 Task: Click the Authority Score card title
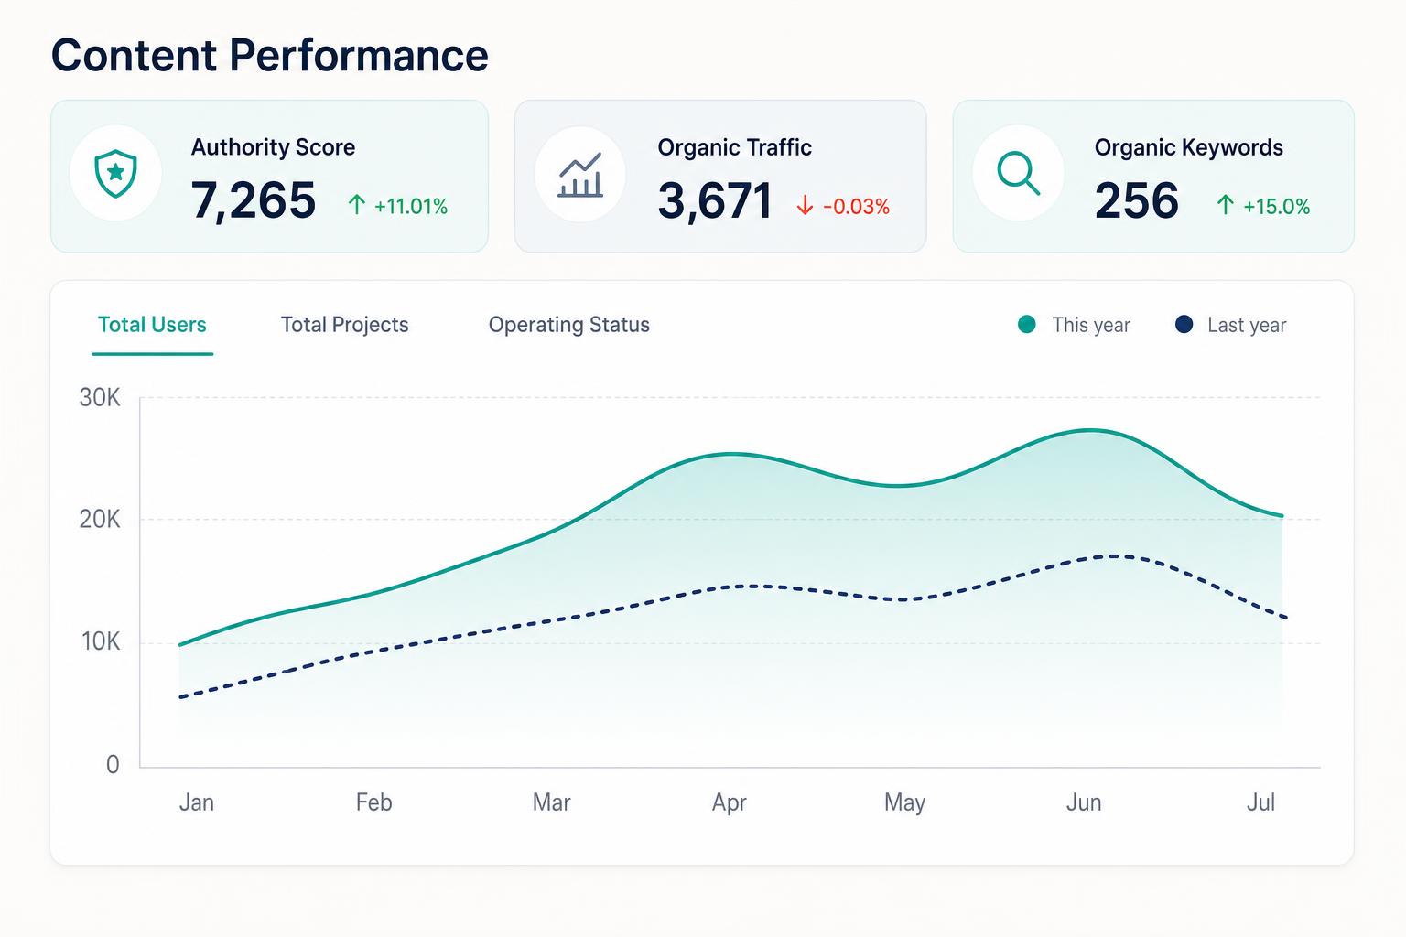click(x=273, y=147)
